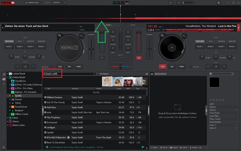
Task: Select the Wildest Dreams track row
Action: [x=95, y=97]
